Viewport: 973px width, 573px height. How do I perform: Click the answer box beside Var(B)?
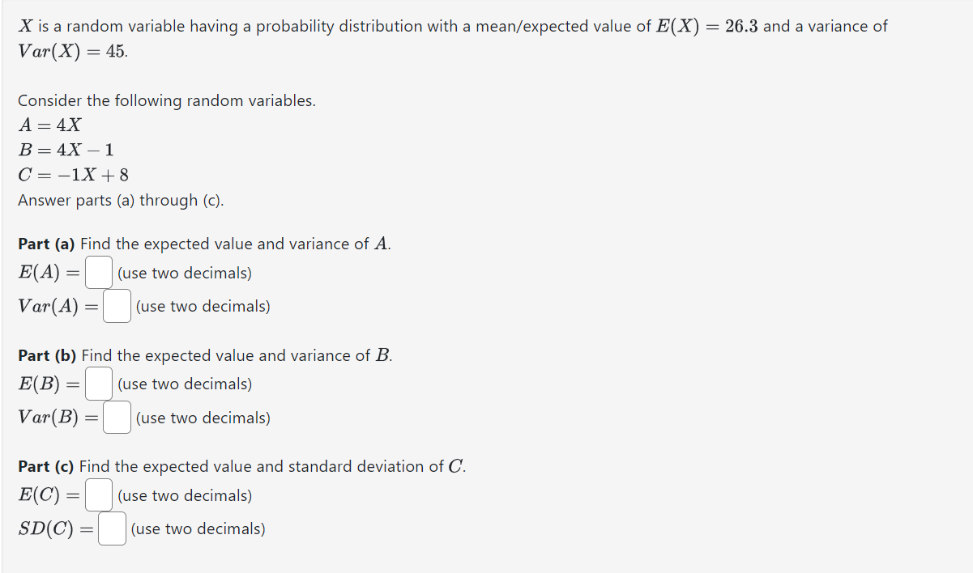tap(116, 418)
